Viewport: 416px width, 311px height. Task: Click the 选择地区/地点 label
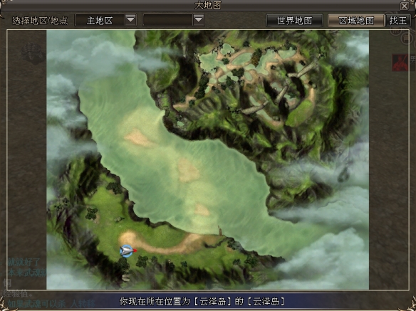pyautogui.click(x=40, y=21)
